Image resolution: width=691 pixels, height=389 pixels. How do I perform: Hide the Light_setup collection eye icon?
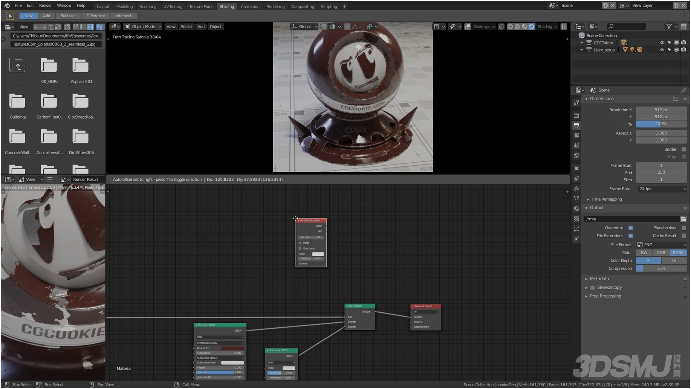click(x=662, y=50)
